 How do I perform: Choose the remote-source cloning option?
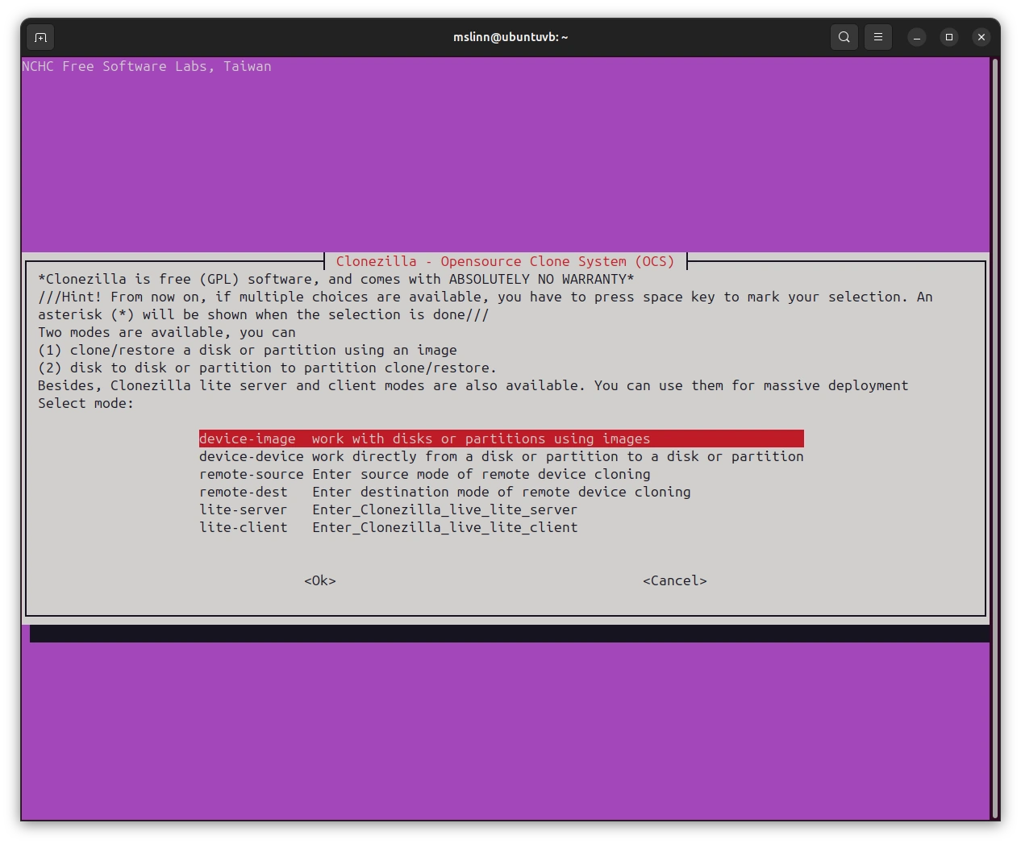pyautogui.click(x=424, y=474)
